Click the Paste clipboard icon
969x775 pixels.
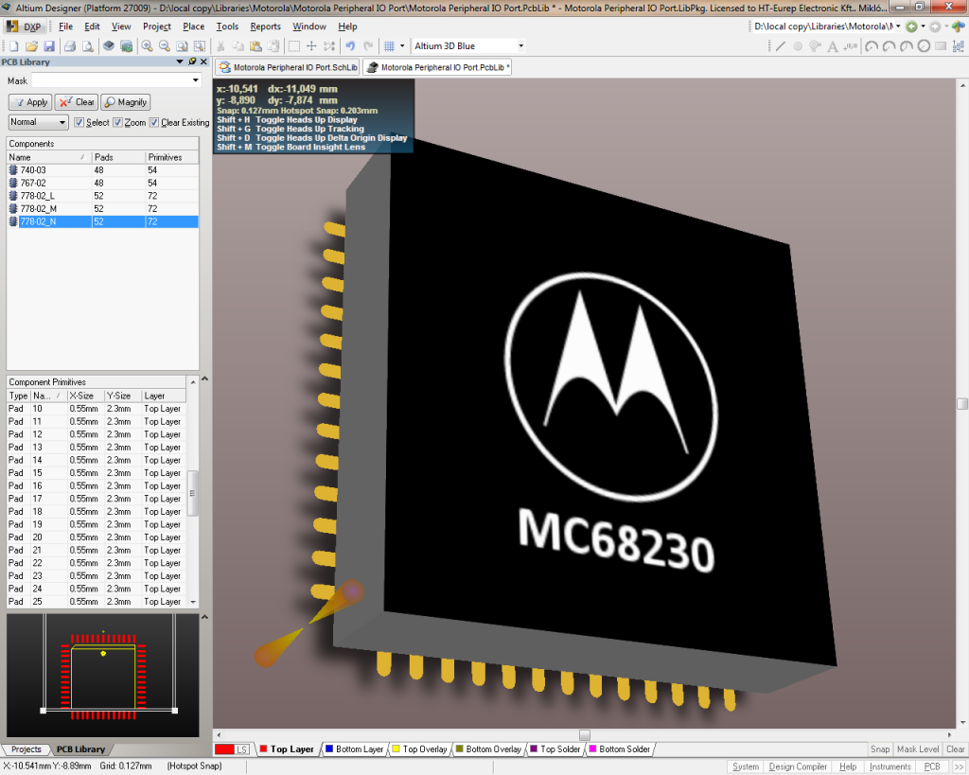(x=255, y=46)
